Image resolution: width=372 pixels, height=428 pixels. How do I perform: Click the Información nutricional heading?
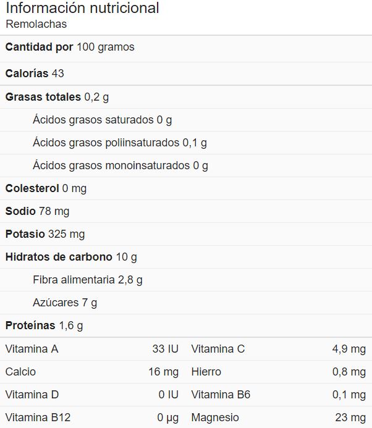82,8
